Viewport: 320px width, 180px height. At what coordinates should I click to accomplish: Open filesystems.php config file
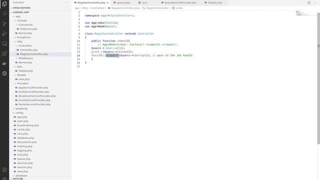(27, 142)
